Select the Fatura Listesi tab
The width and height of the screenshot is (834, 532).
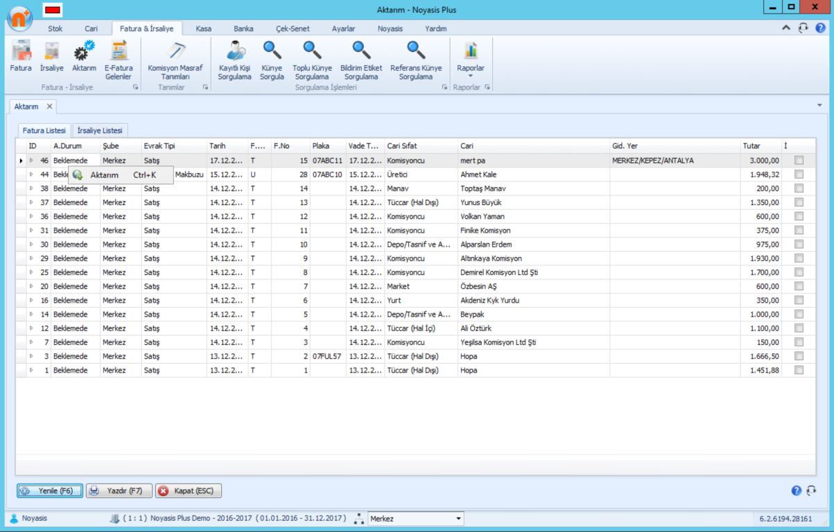44,130
